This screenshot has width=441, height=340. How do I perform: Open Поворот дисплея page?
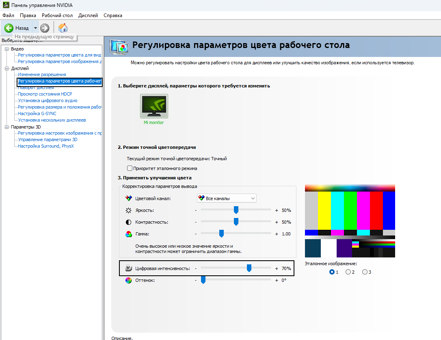(36, 87)
